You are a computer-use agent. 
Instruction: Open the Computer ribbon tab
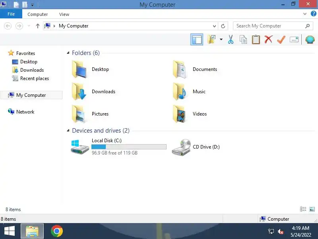pos(37,14)
